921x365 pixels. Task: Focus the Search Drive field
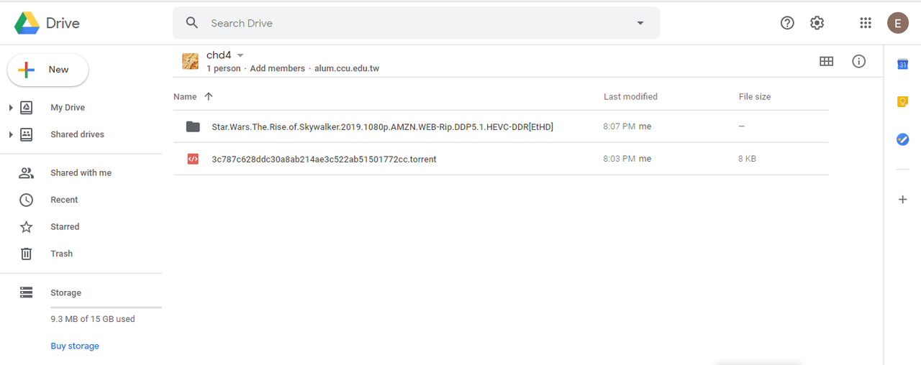pos(416,23)
